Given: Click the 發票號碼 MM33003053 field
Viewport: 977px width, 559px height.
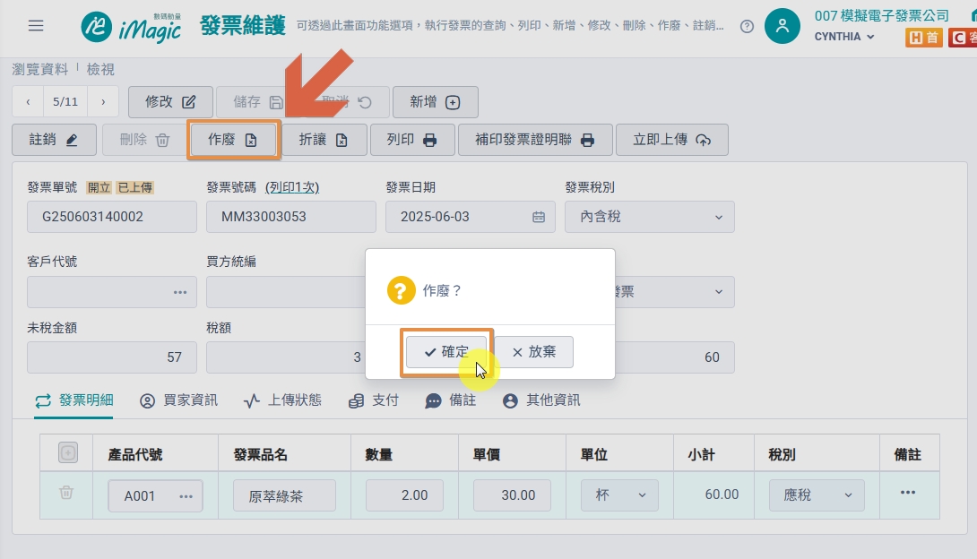Looking at the screenshot, I should tap(291, 217).
